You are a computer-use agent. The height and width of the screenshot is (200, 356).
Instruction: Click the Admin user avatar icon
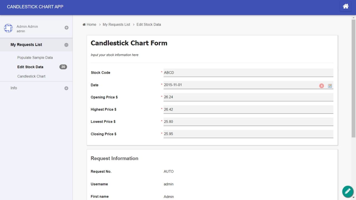click(x=8, y=28)
